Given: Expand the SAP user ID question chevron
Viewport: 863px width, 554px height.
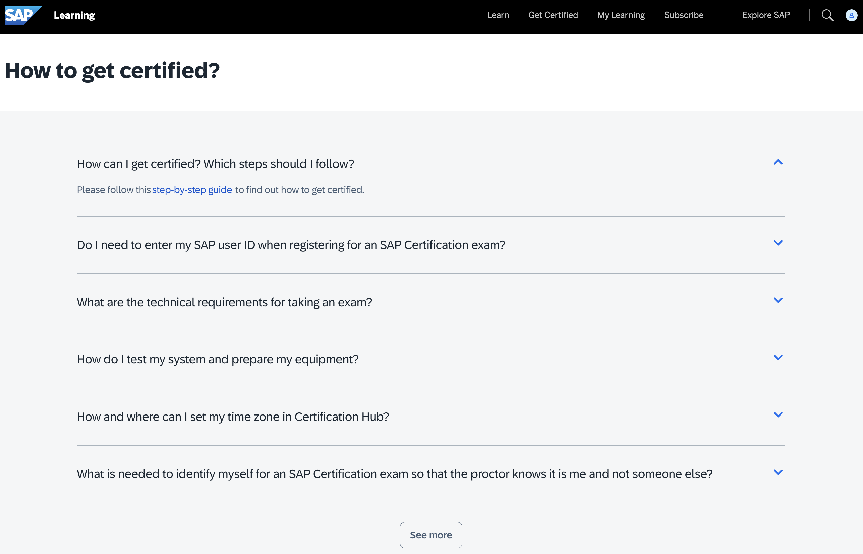Looking at the screenshot, I should [x=778, y=243].
